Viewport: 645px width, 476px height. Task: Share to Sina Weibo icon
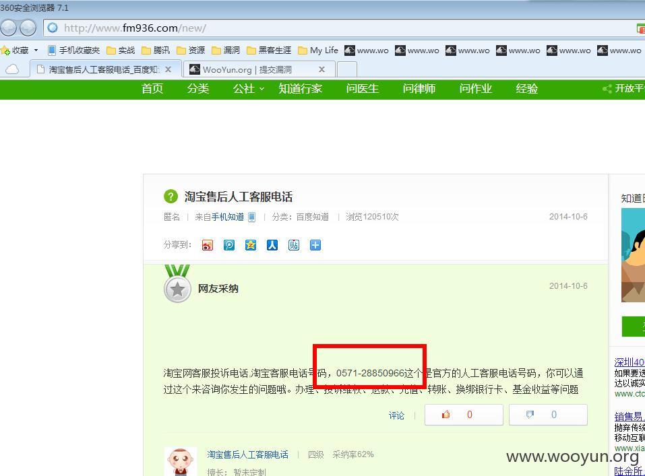pos(208,245)
